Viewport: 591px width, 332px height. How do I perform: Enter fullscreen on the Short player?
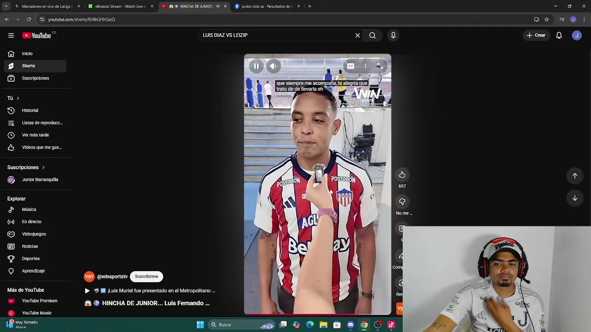coord(380,66)
